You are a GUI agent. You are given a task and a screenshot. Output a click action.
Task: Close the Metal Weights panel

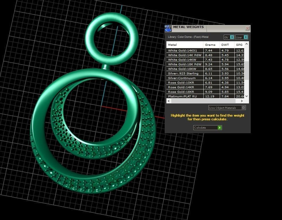click(248, 28)
